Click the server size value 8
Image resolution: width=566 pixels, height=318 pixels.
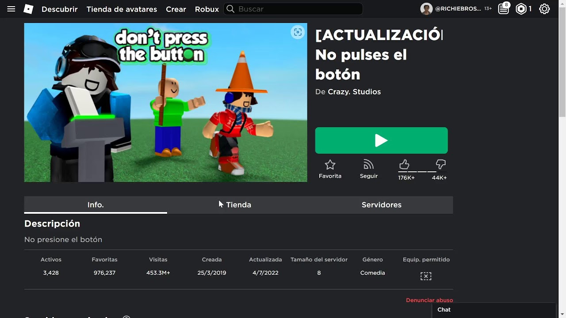319,273
